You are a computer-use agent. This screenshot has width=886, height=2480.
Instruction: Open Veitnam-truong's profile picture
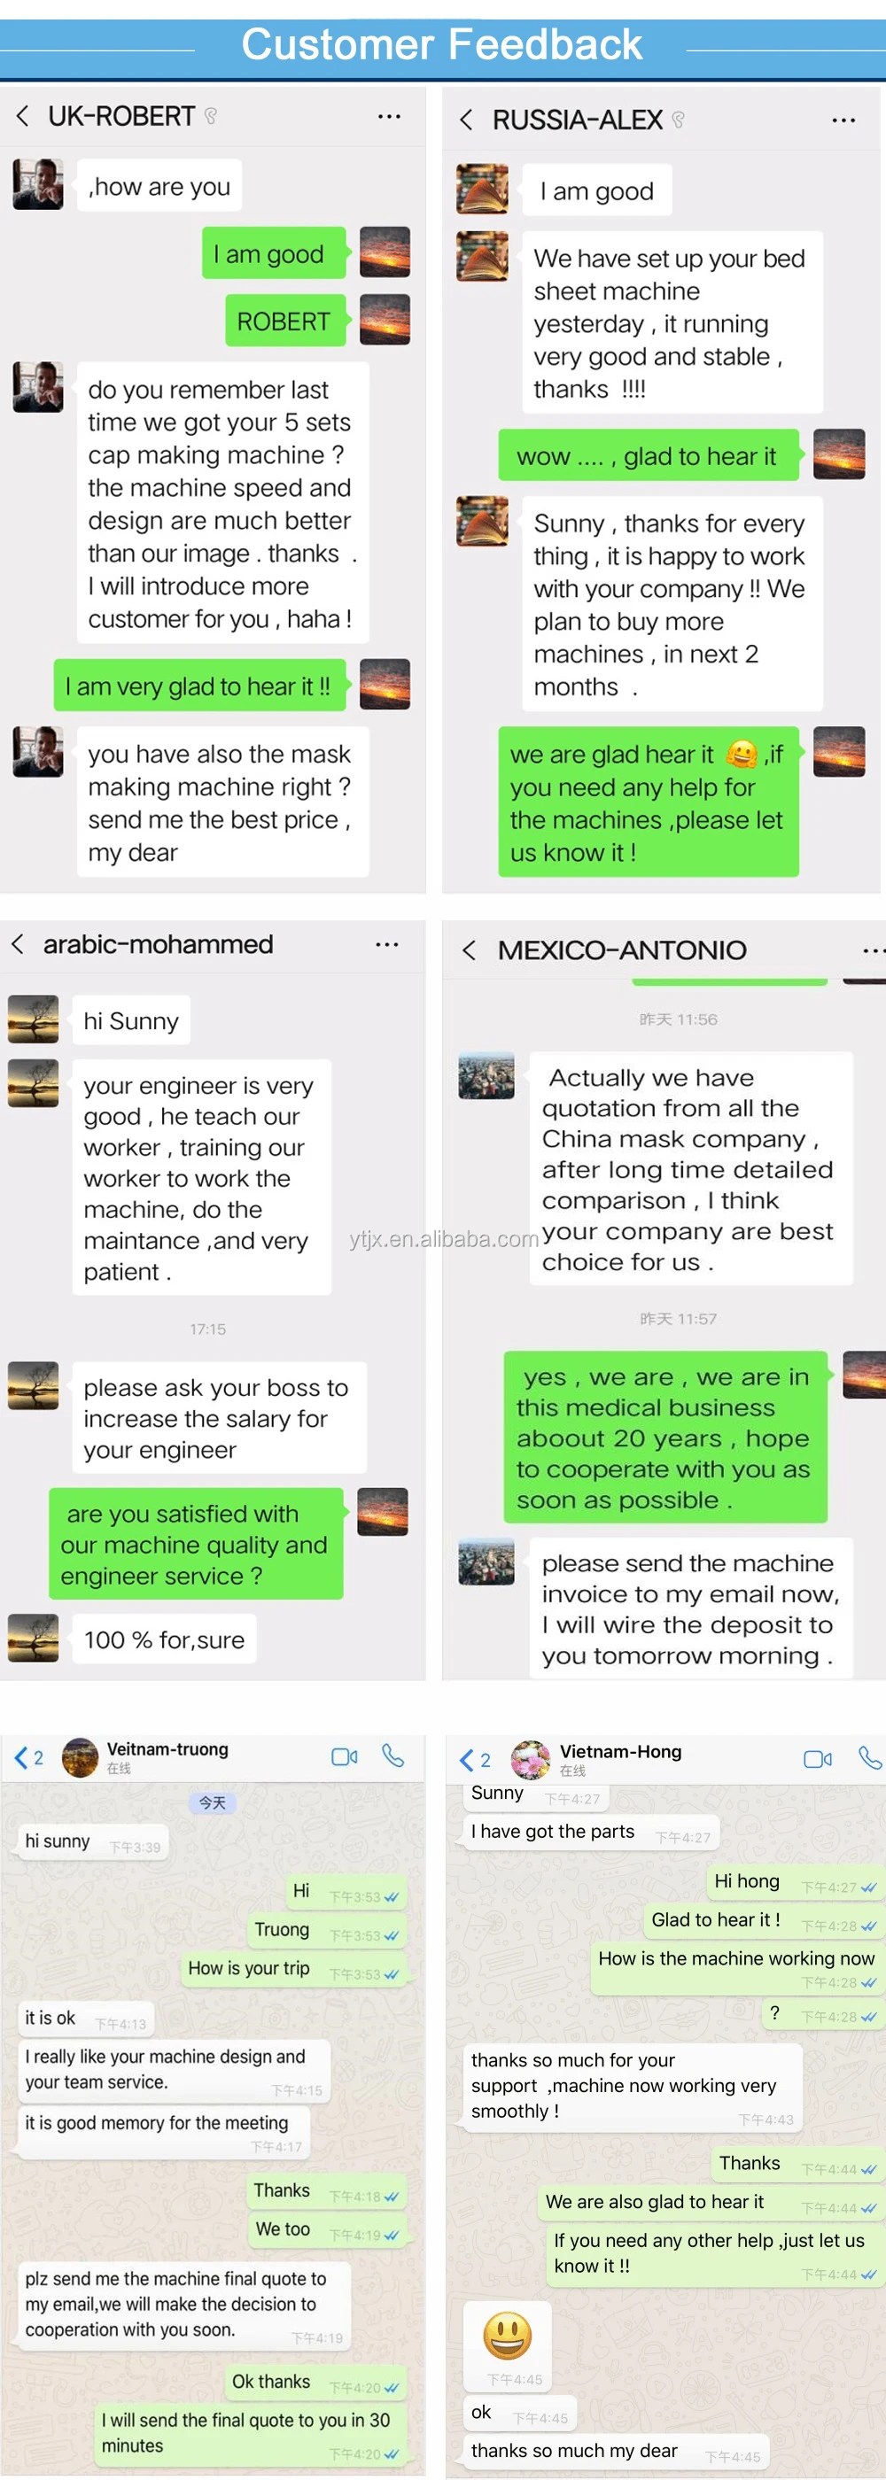(x=80, y=1758)
